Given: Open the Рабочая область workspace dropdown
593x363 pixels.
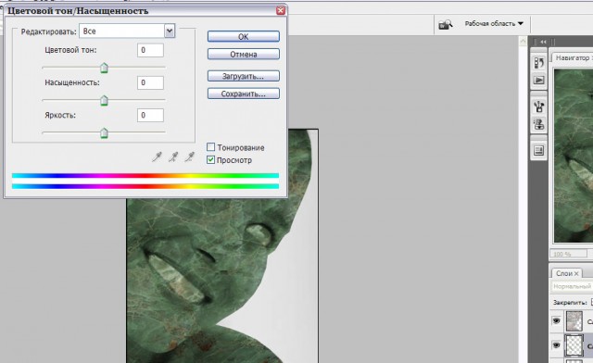Looking at the screenshot, I should point(494,23).
